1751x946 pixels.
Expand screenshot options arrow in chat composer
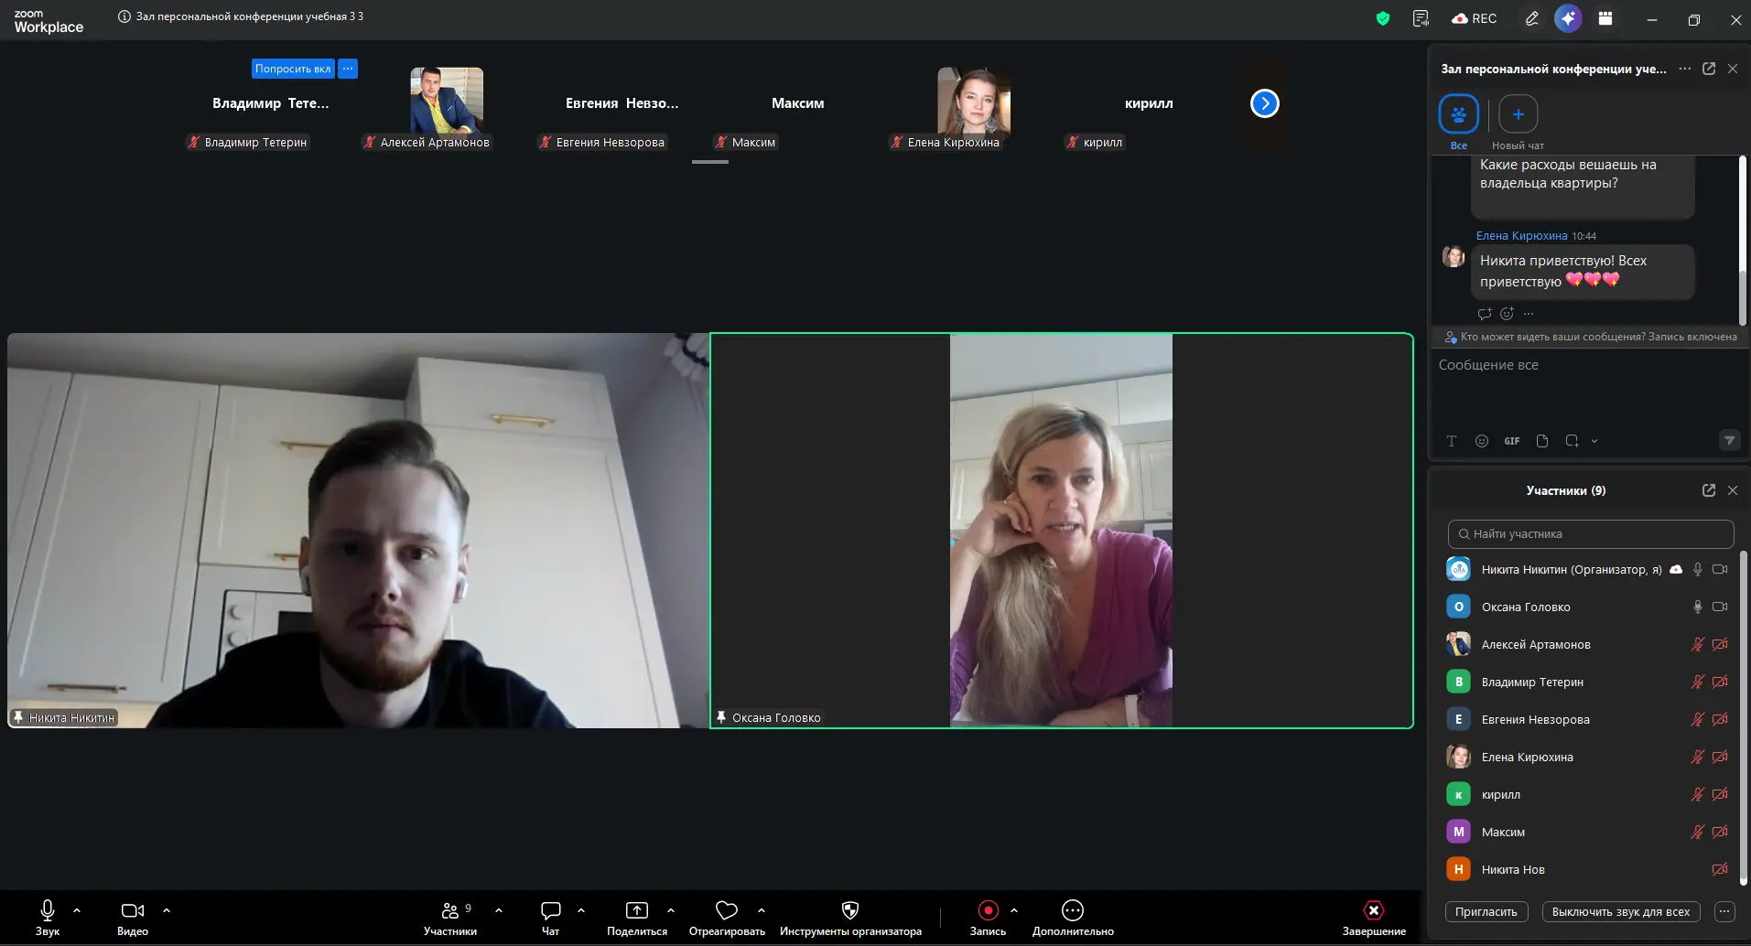point(1594,441)
